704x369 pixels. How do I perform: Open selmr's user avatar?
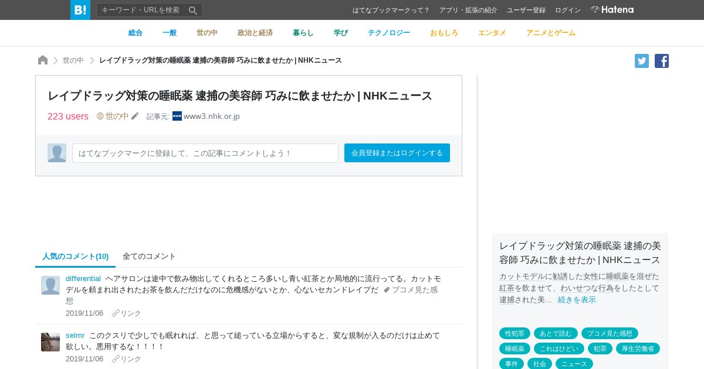50,342
